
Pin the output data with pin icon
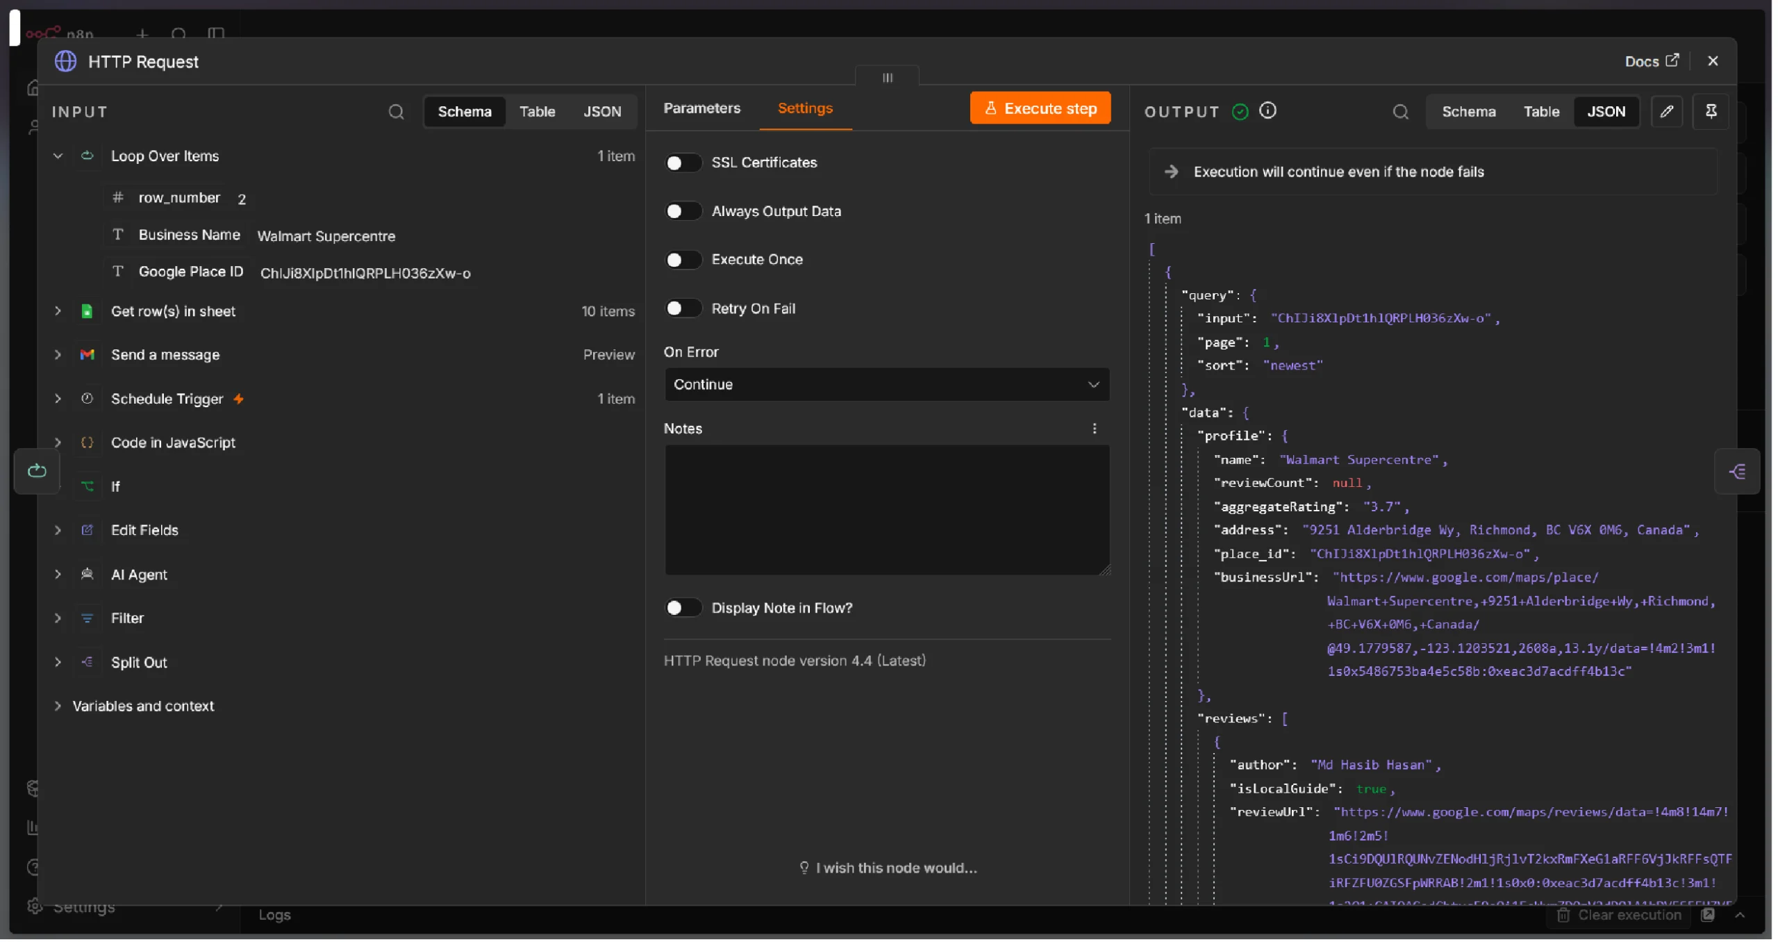(1711, 111)
